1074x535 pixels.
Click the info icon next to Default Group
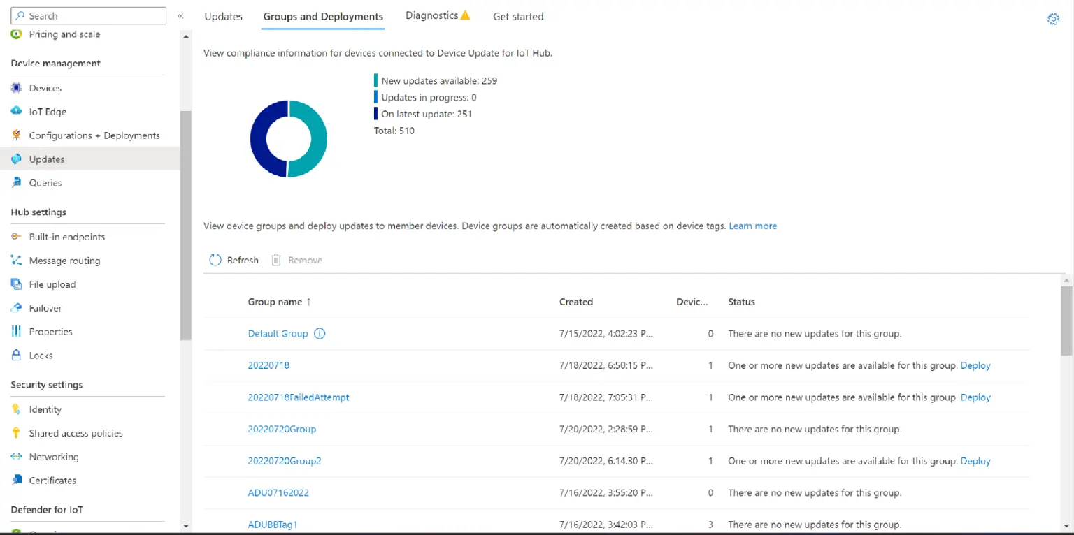(320, 333)
